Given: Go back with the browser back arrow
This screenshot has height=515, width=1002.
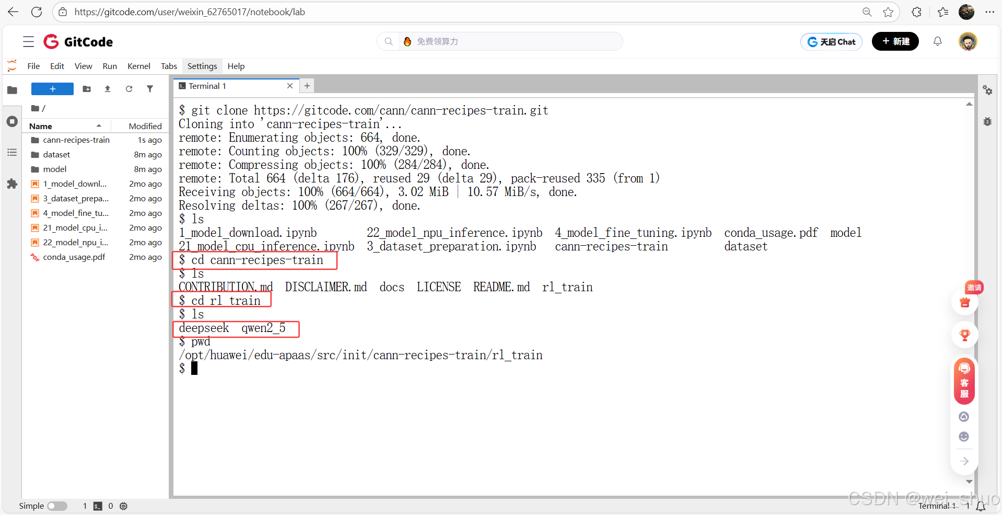Looking at the screenshot, I should (13, 12).
